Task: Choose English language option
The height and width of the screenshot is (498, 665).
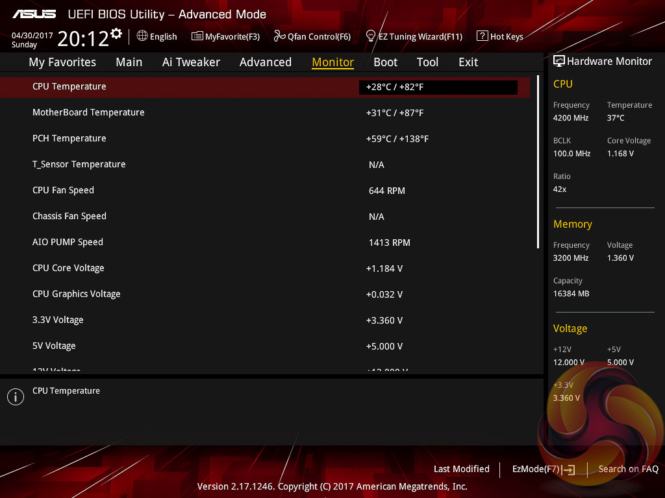Action: (163, 36)
